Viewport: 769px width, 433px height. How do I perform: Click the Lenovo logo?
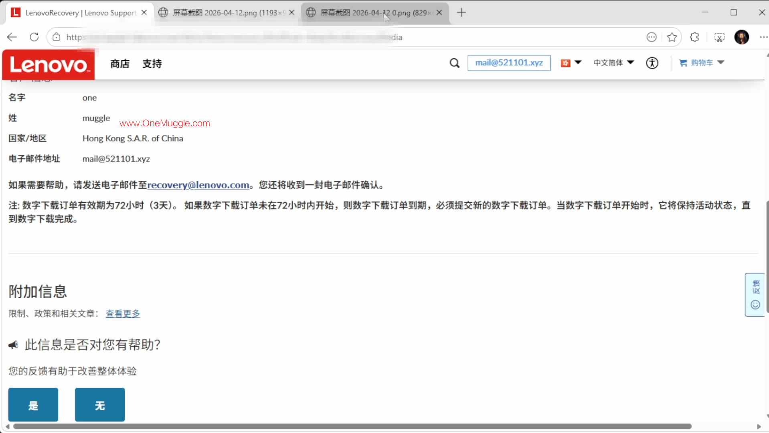pos(49,65)
